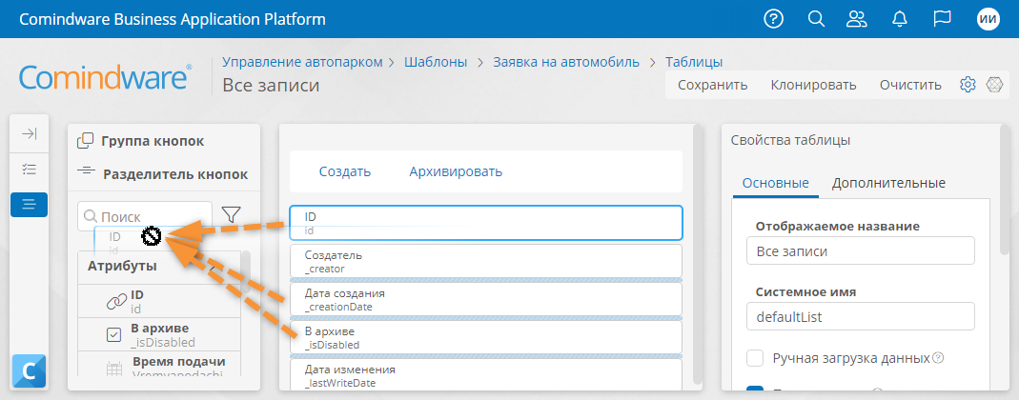The image size is (1019, 400).
Task: Open Шаблоны breadcrumb link
Action: click(436, 62)
